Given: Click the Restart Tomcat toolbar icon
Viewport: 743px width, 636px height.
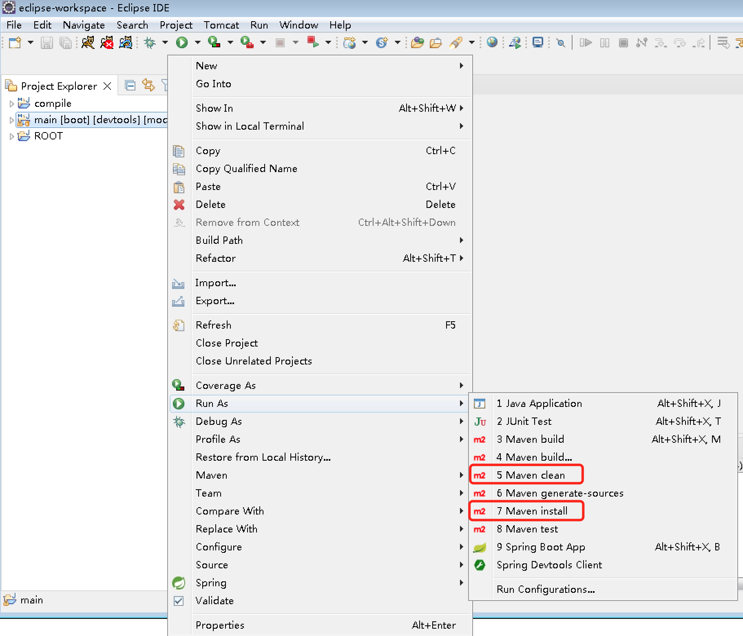Looking at the screenshot, I should tap(126, 42).
